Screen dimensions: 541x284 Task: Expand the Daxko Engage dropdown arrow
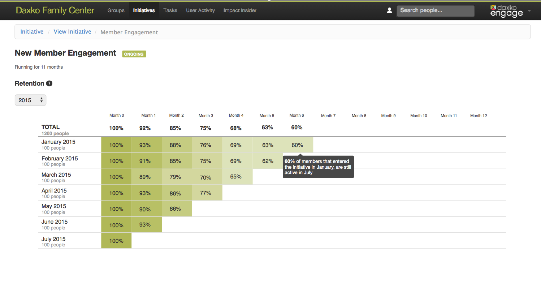529,11
